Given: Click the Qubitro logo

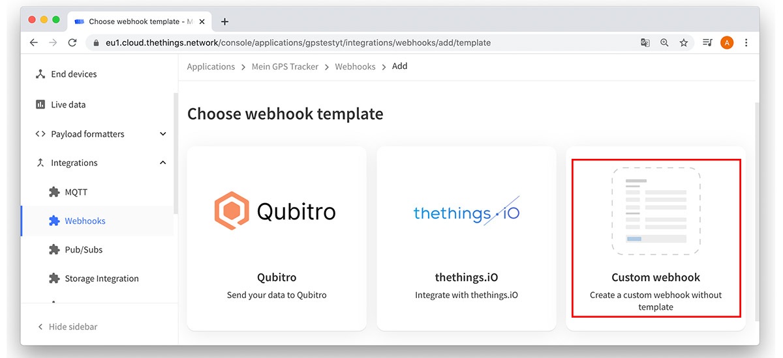Looking at the screenshot, I should coord(275,211).
